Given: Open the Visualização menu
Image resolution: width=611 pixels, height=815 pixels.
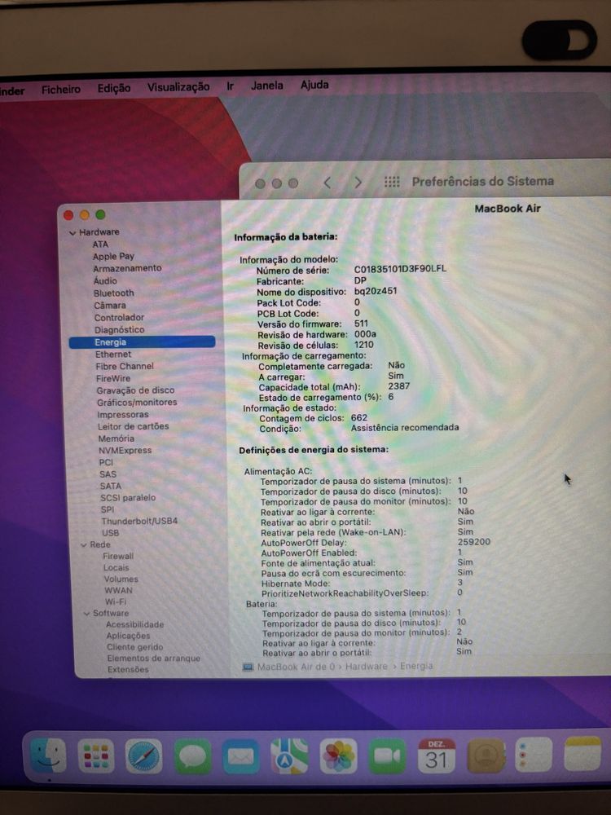Looking at the screenshot, I should (x=178, y=87).
